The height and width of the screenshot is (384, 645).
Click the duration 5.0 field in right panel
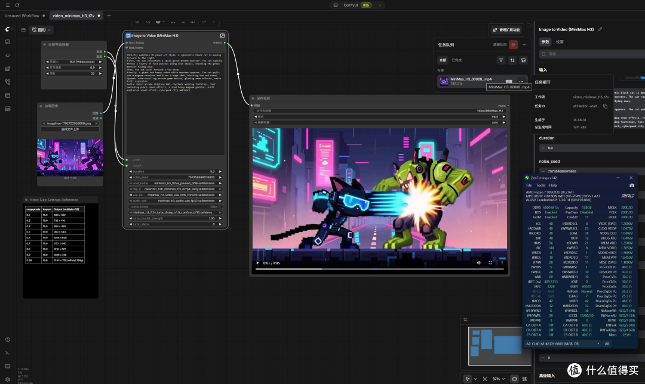pos(592,148)
